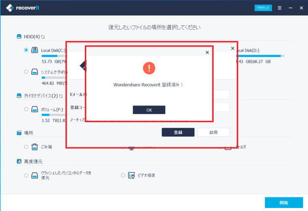The height and width of the screenshot is (211, 308).
Task: Refresh the HDD(4) list
Action: tap(43, 37)
